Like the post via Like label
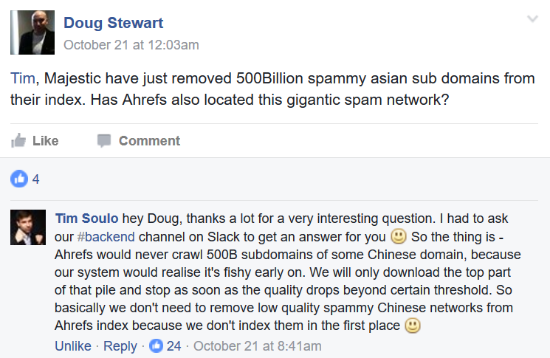Image resolution: width=550 pixels, height=358 pixels. pos(45,140)
